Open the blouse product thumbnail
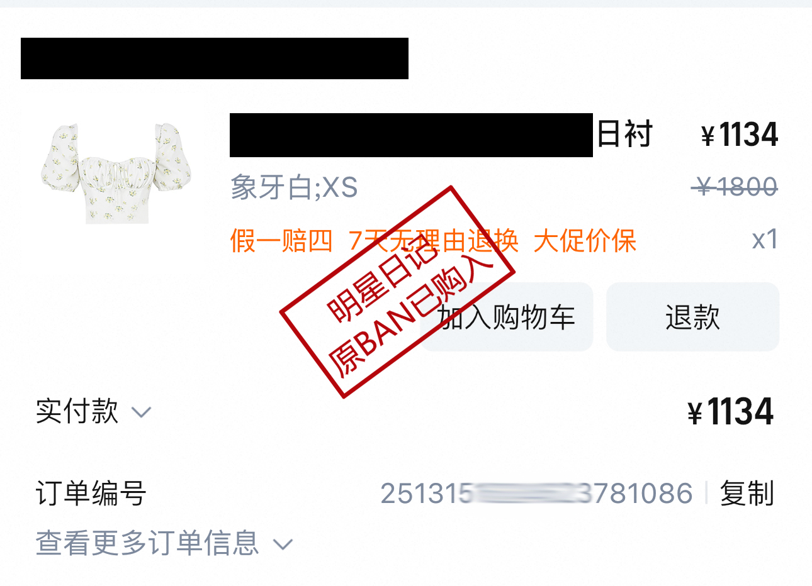 click(x=116, y=174)
